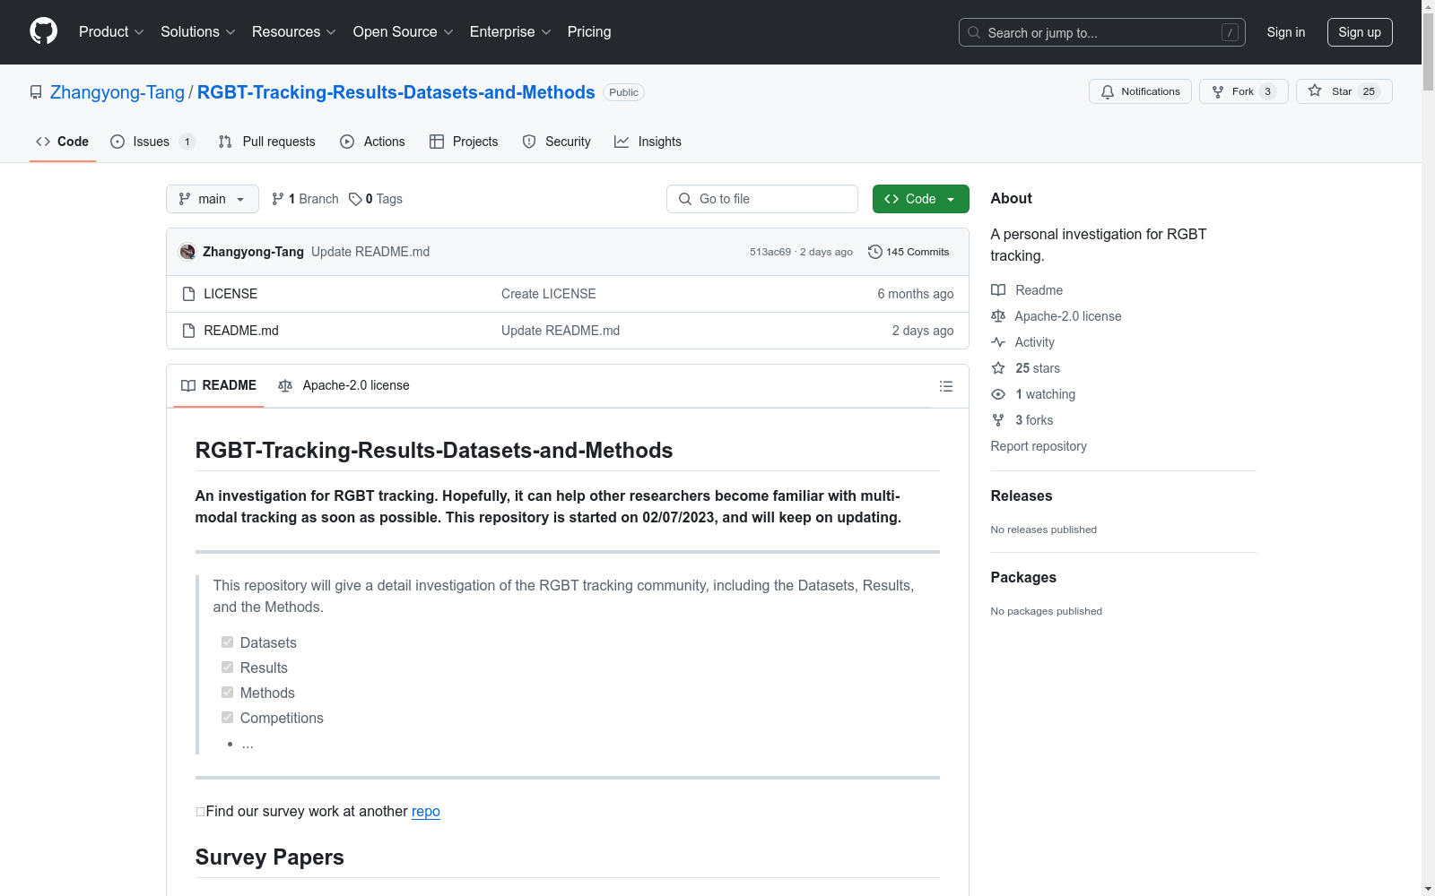The height and width of the screenshot is (896, 1435).
Task: Toggle the Datasets checkbox
Action: (227, 642)
